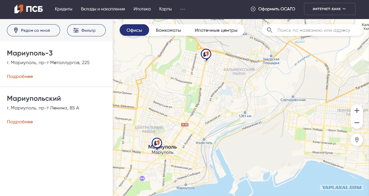Open Подробнее for Мариупольский office
Screen dimensions: 369x196
[x=20, y=122]
